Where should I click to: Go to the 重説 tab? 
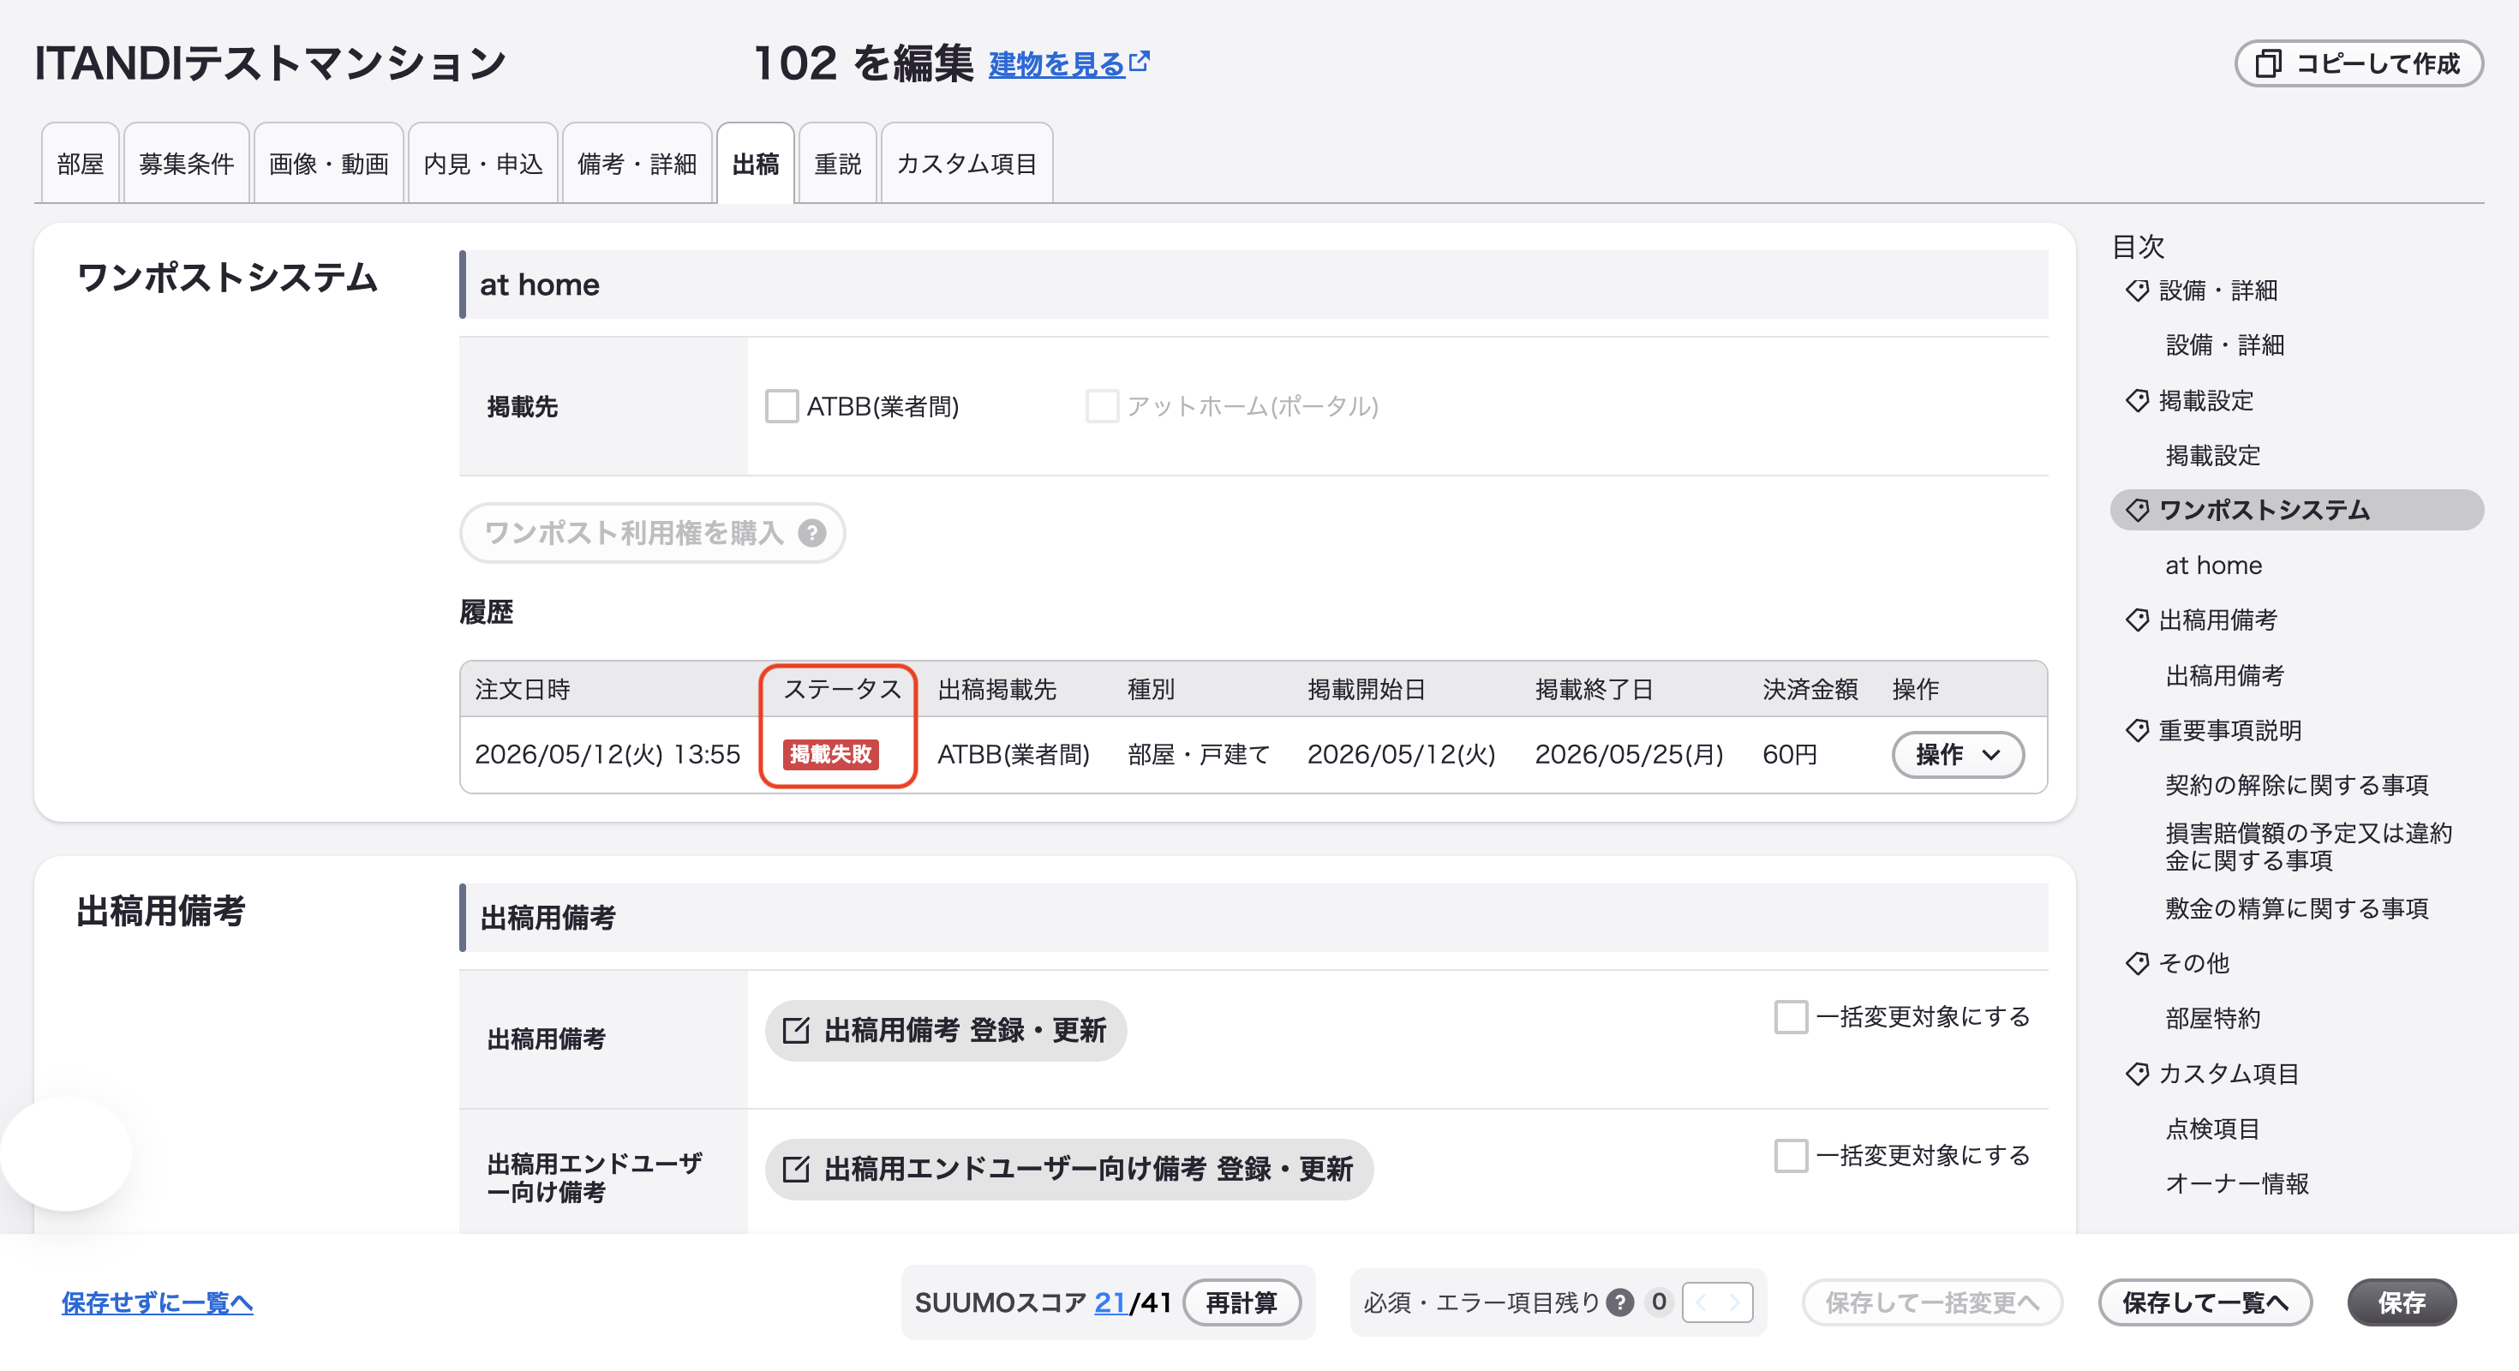tap(837, 165)
